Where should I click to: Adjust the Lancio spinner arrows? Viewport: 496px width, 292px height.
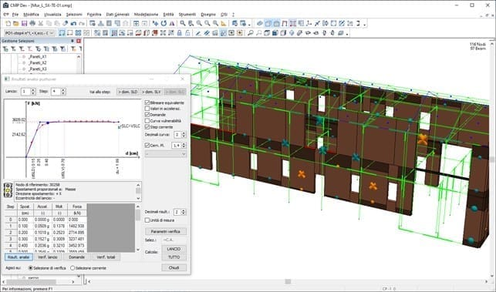point(33,92)
